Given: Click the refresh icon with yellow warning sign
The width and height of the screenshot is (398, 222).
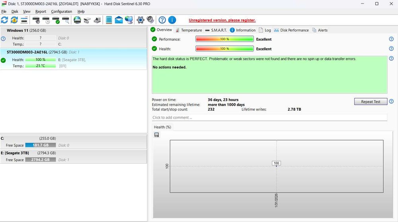Looking at the screenshot, I should [x=14, y=20].
